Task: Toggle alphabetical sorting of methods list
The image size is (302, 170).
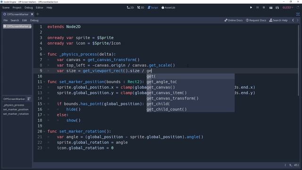Action: (x=29, y=99)
